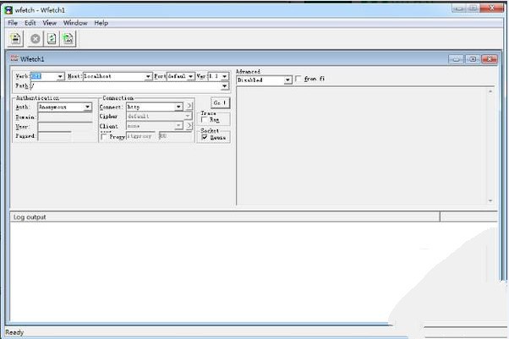Click the refresh page toolbar icon
The image size is (509, 339).
52,39
